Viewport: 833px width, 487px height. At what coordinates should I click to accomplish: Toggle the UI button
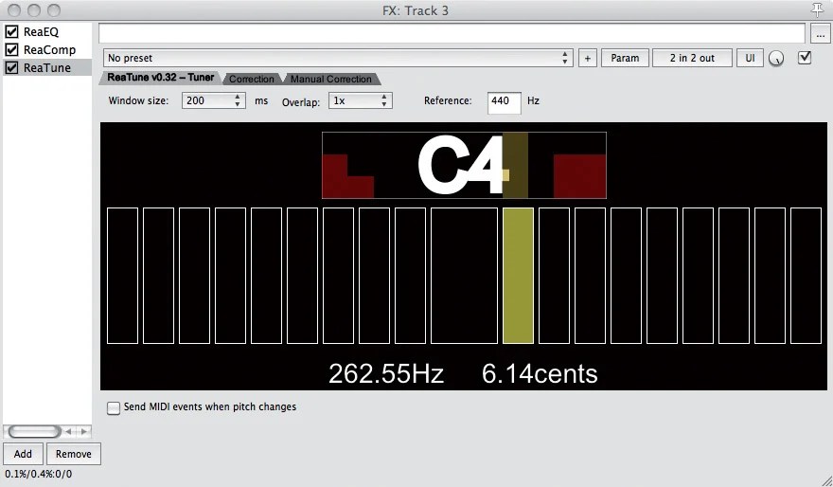point(750,58)
